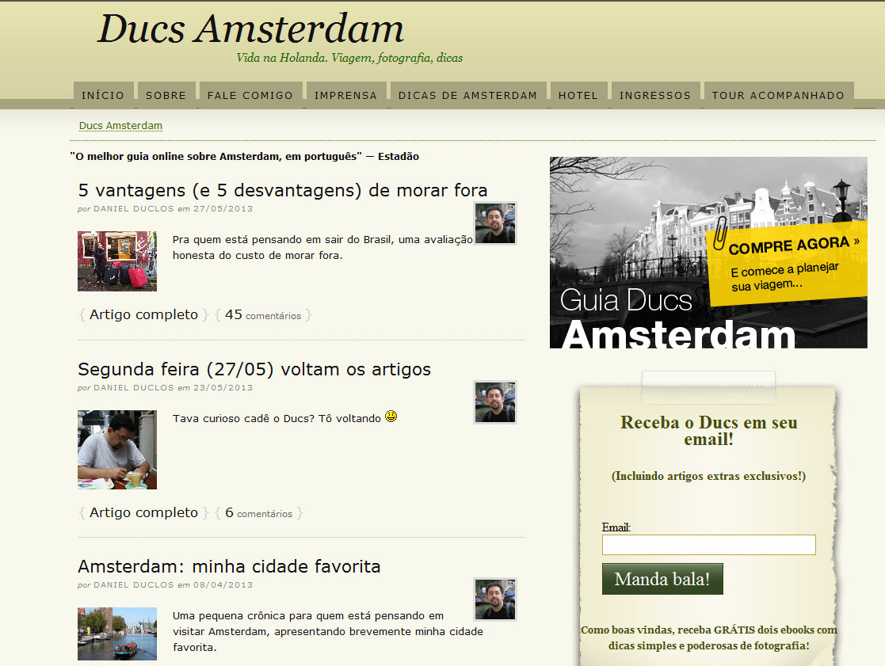Click author avatar beside first article
885x666 pixels.
click(495, 223)
